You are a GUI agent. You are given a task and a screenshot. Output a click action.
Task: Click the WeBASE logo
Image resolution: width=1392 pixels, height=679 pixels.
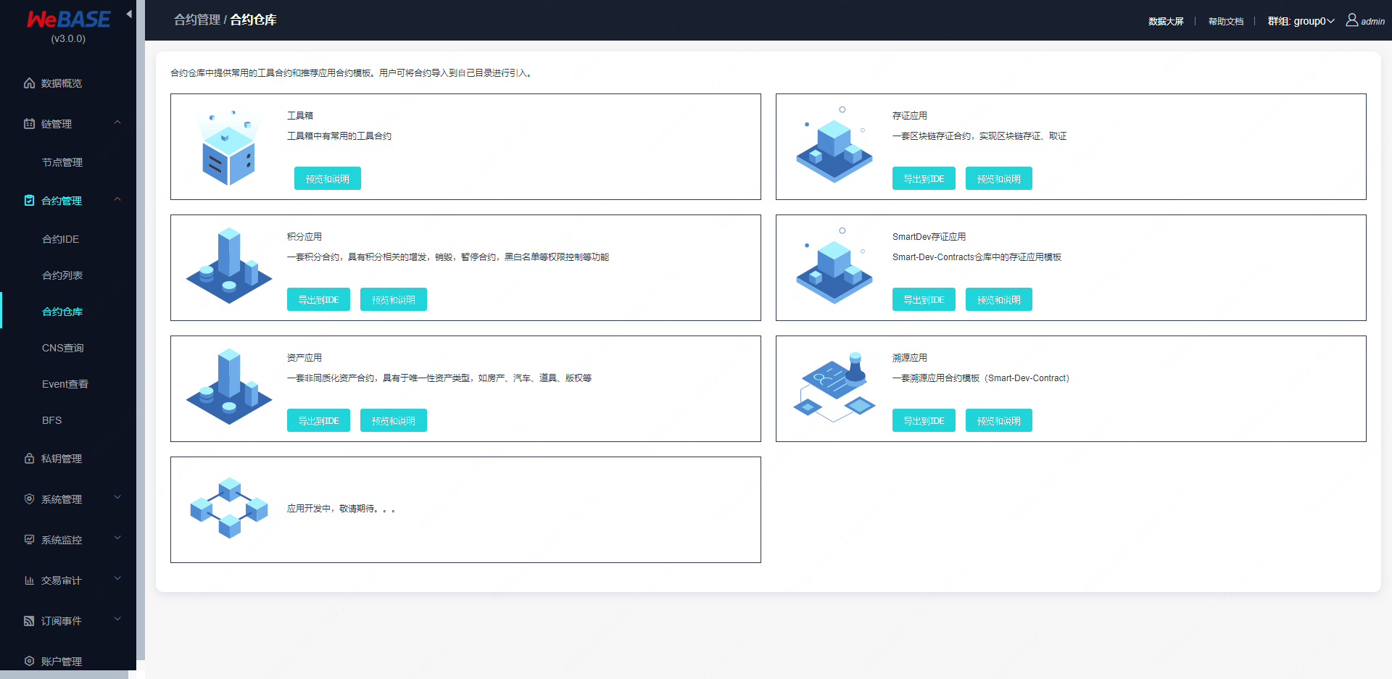[68, 19]
